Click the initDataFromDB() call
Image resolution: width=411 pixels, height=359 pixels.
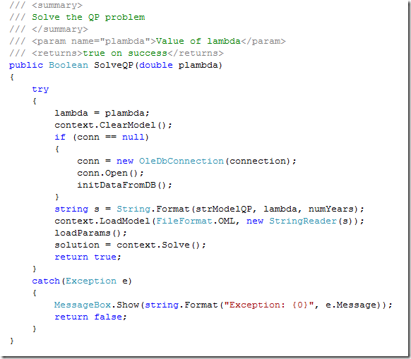pos(124,185)
